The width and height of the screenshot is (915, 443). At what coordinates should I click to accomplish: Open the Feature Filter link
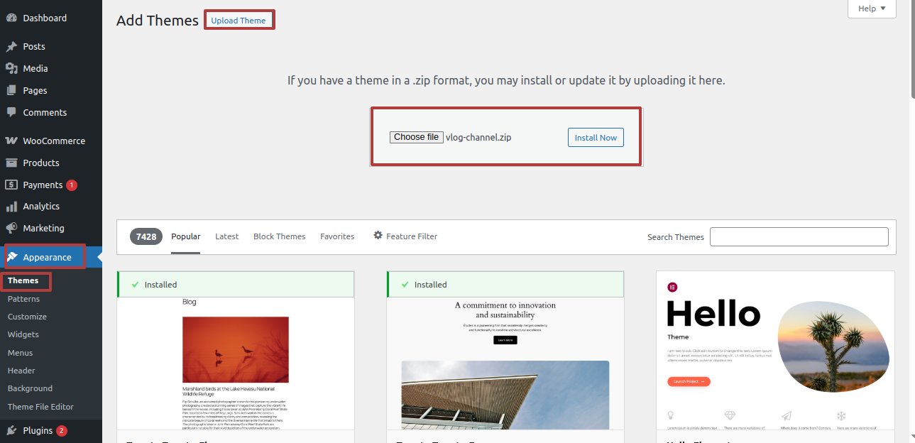[405, 236]
